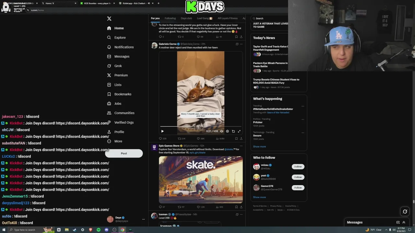This screenshot has width=415, height=233.
Task: Go to Home in X sidebar
Action: click(115, 28)
